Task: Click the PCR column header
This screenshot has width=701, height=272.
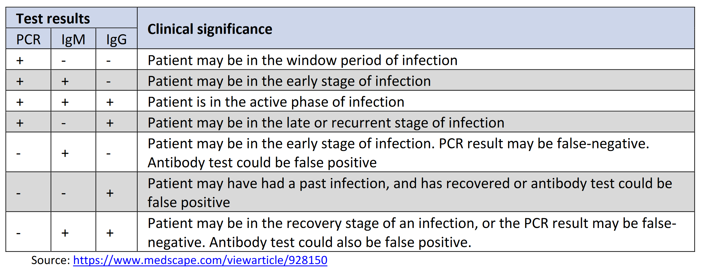Action: [x=28, y=39]
